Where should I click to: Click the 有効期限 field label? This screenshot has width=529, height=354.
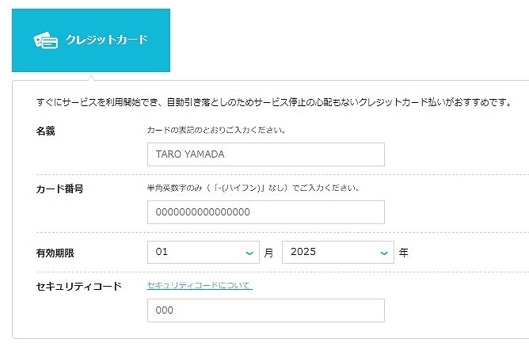(55, 253)
